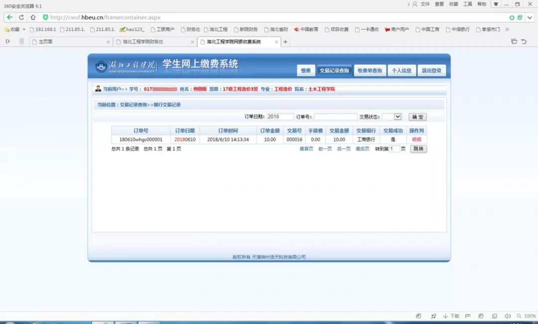Go to 后一页 next page link
538x324 pixels.
coord(343,149)
